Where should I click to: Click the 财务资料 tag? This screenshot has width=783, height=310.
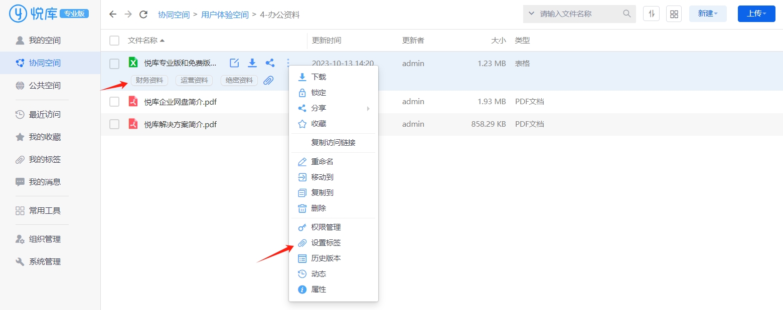coord(149,81)
